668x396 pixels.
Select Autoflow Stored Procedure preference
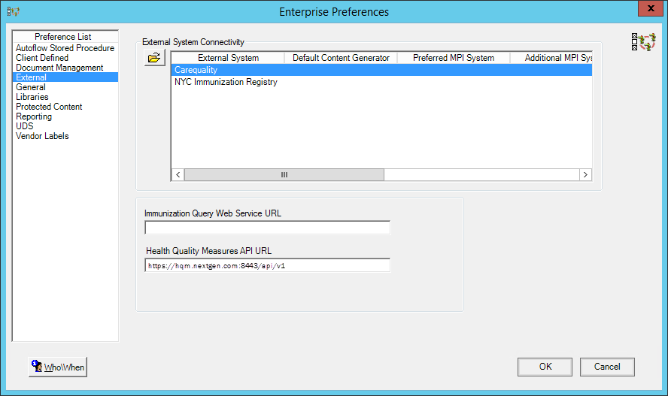(65, 48)
